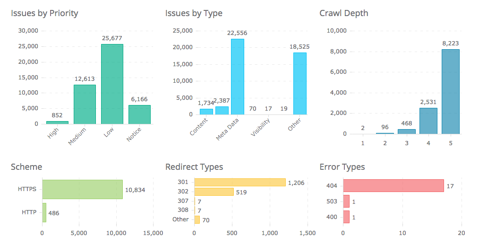Click the Notice bar in Issues by Priority
Viewport: 479px width, 245px height.
[x=139, y=114]
